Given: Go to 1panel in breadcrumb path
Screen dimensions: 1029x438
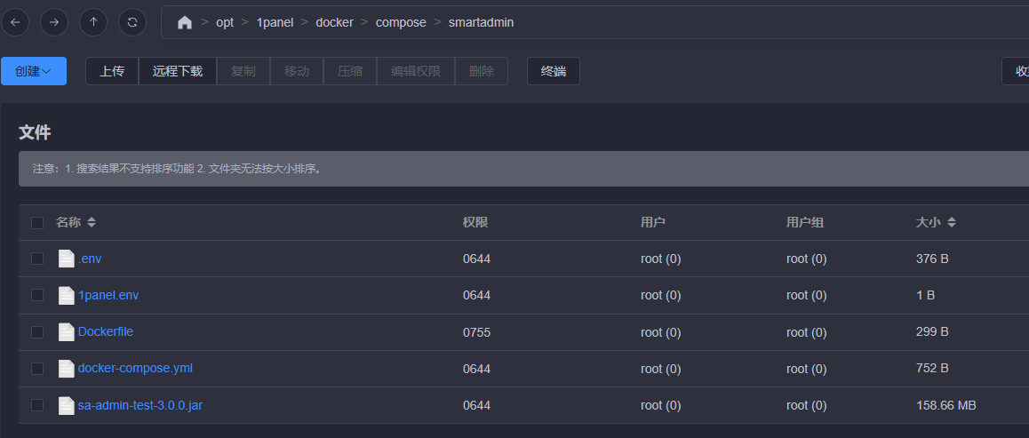Looking at the screenshot, I should point(275,22).
